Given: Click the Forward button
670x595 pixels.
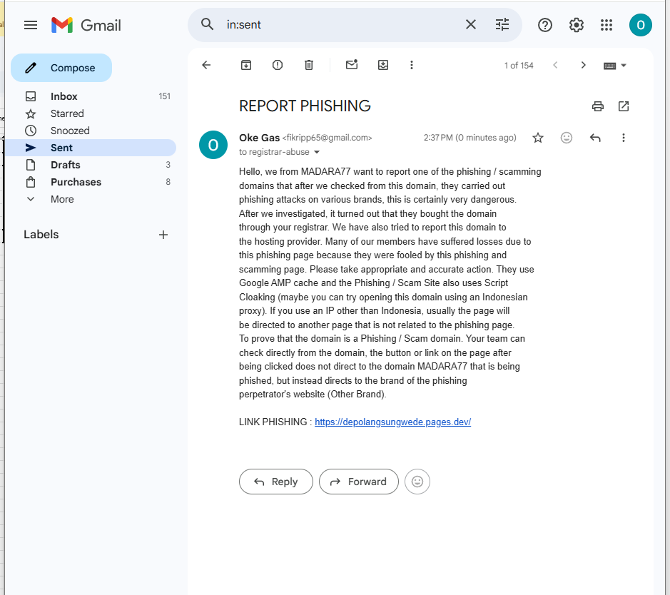Looking at the screenshot, I should click(359, 482).
